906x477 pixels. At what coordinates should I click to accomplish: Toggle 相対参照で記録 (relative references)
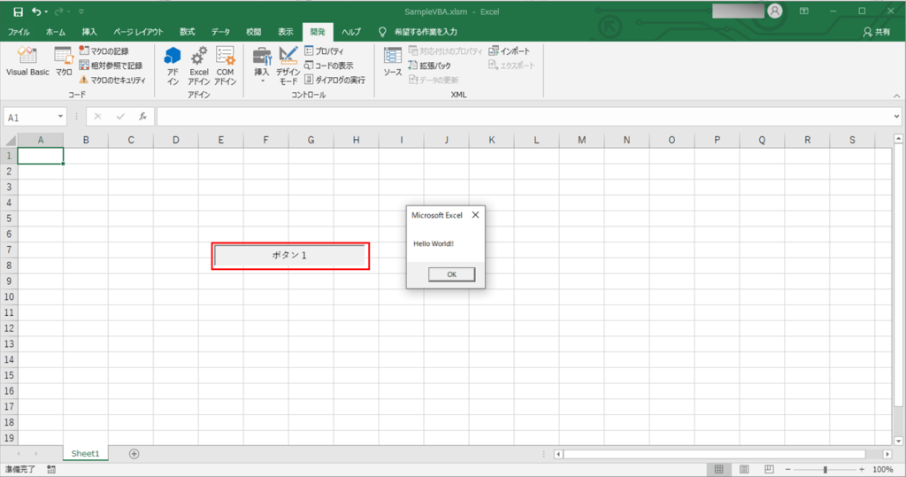pos(111,65)
